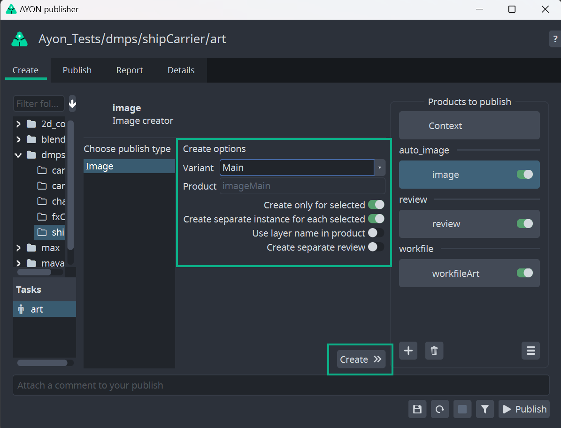
Task: Open the hamburger view-options icon
Action: pos(530,351)
